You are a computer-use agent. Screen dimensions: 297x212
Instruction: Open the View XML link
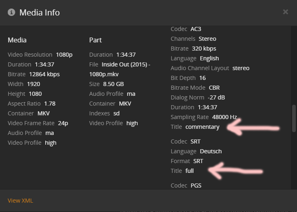click(20, 201)
